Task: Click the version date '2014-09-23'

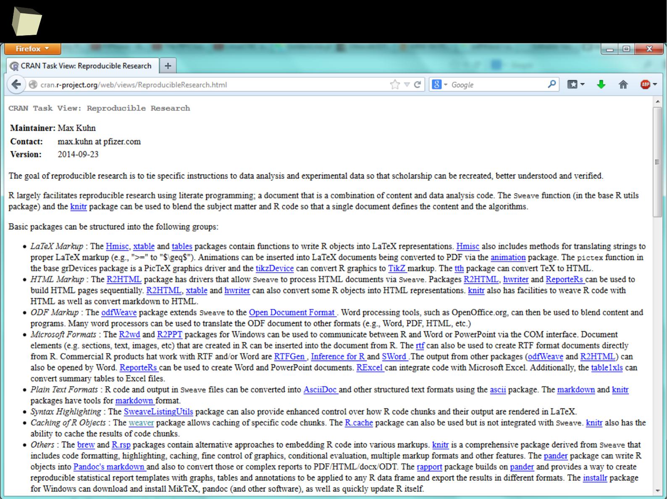Action: point(78,154)
